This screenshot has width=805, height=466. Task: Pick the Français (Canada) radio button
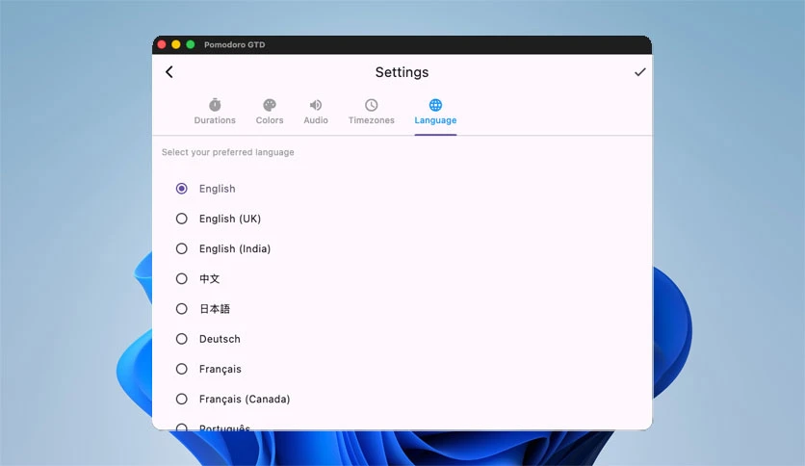181,399
